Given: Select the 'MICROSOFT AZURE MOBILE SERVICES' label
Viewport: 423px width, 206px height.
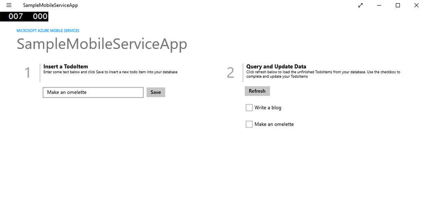Looking at the screenshot, I should [48, 30].
